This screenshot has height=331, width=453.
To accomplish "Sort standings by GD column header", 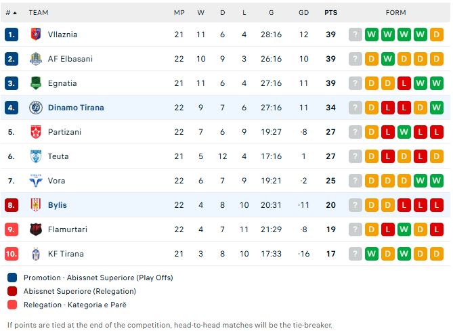I will pos(303,12).
